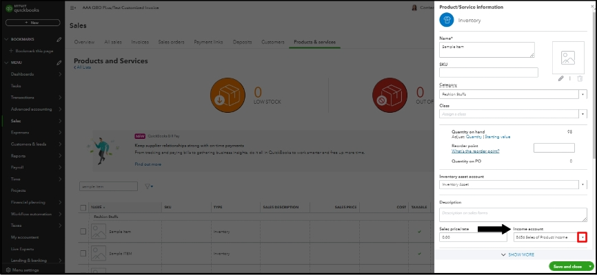Viewport: 597px width, 275px height.
Task: Expand SHOW MORE section in panel
Action: 518,254
